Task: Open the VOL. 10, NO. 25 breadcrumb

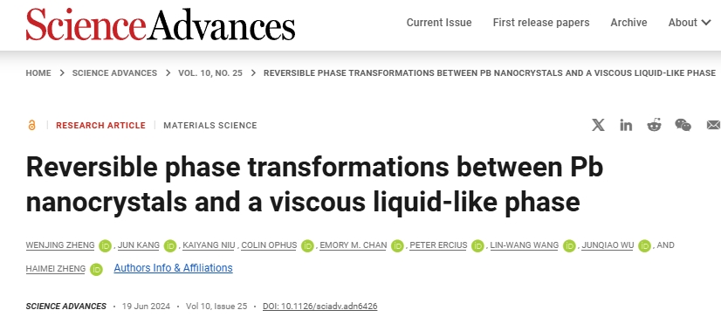Action: pyautogui.click(x=210, y=73)
